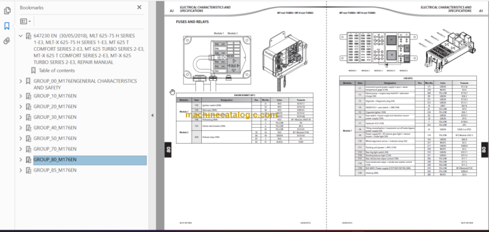489x232 pixels.
Task: Click the CAB (BF2) table header
Action: 408,78
